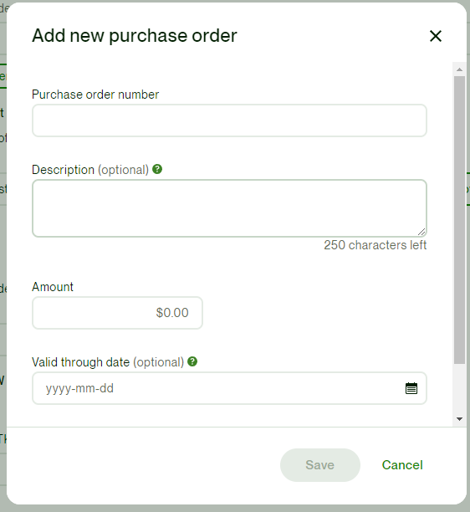Select the Amount field showing $0.00
The height and width of the screenshot is (512, 470).
[117, 313]
